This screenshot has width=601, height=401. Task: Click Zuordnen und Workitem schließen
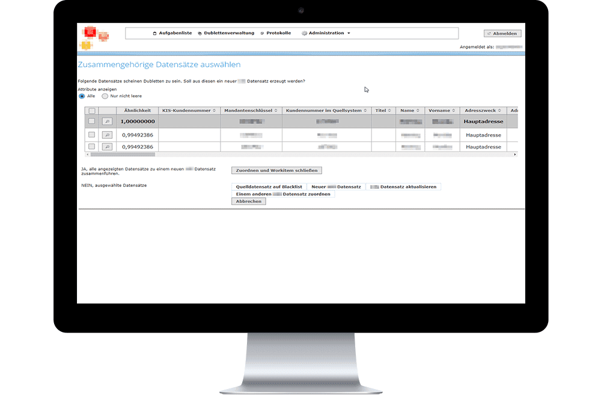[276, 170]
